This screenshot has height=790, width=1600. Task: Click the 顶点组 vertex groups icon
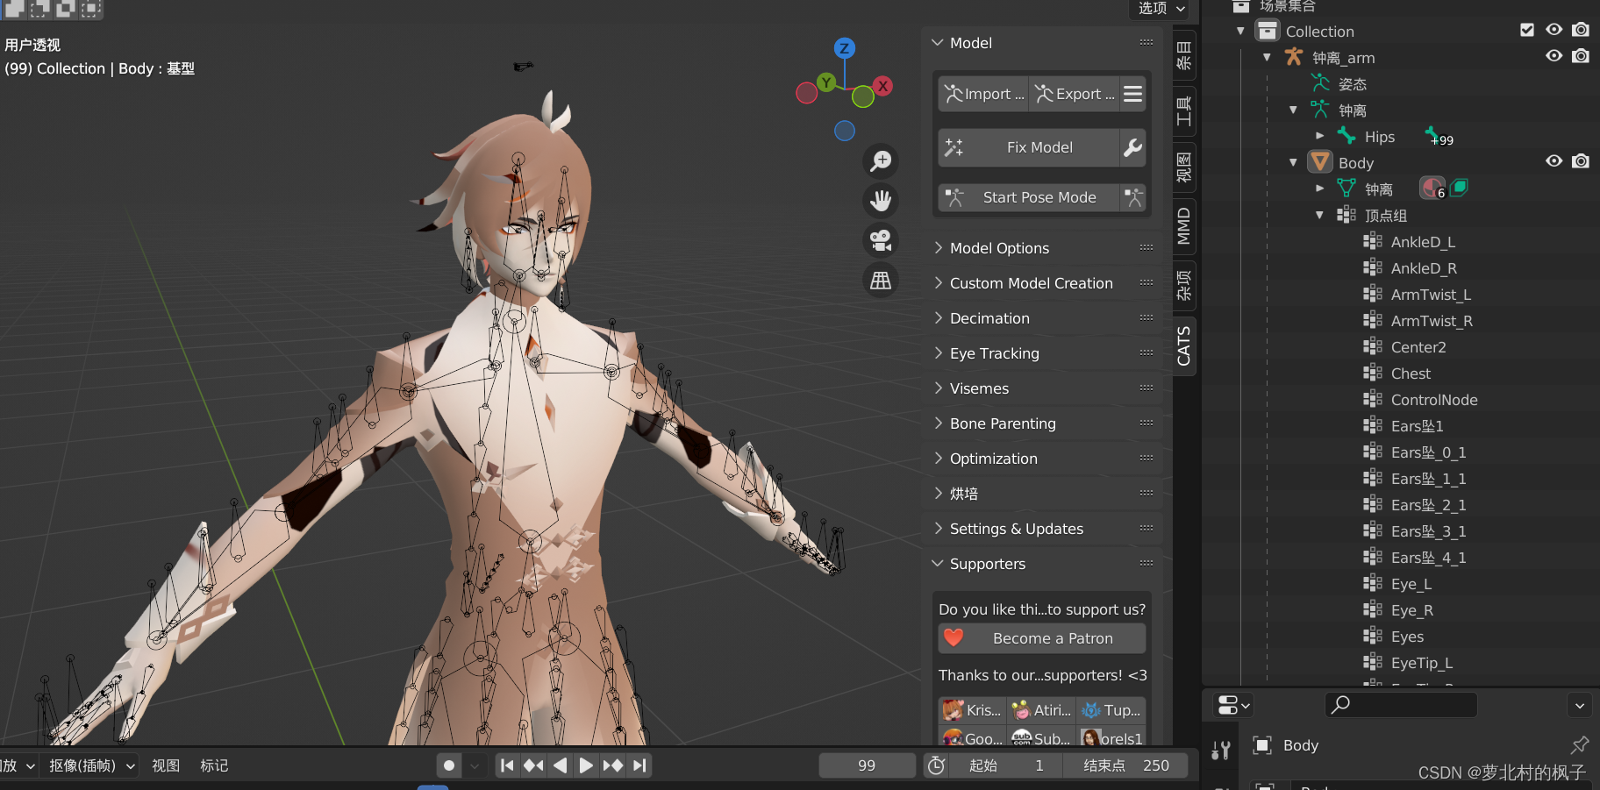(1346, 215)
